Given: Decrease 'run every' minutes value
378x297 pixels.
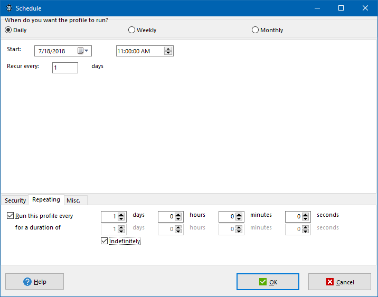Looking at the screenshot, I should [239, 219].
